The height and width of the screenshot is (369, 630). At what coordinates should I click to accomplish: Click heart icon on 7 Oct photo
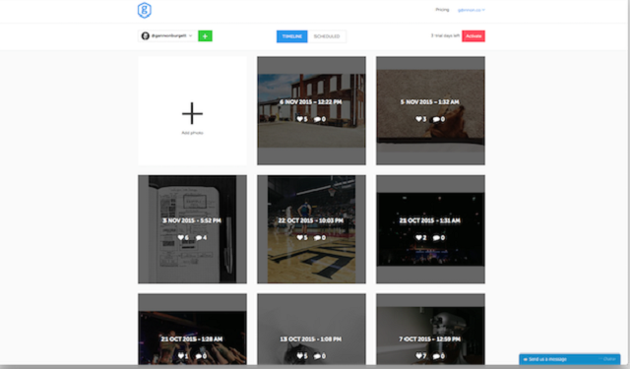pyautogui.click(x=418, y=356)
